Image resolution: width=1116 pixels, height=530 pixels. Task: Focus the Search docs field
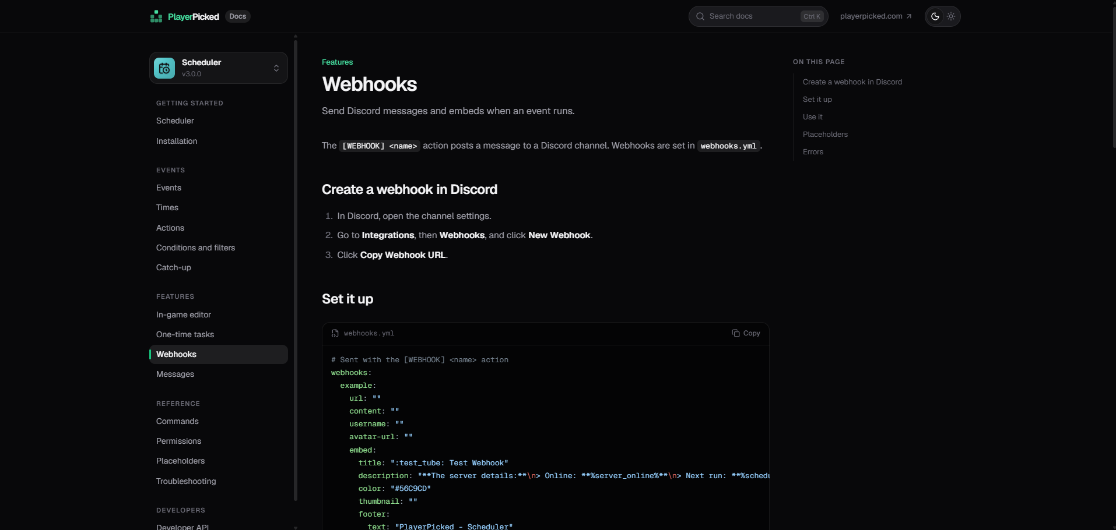[x=758, y=16]
